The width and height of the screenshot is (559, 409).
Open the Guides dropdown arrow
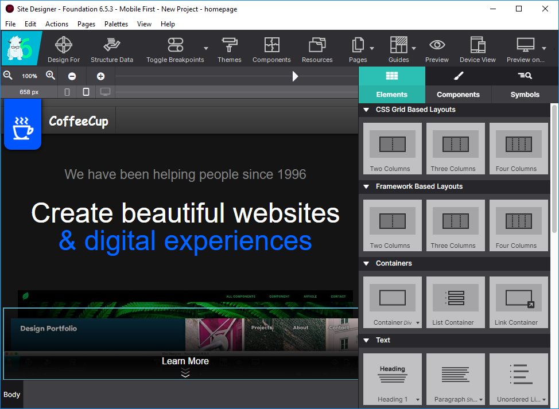click(x=414, y=49)
